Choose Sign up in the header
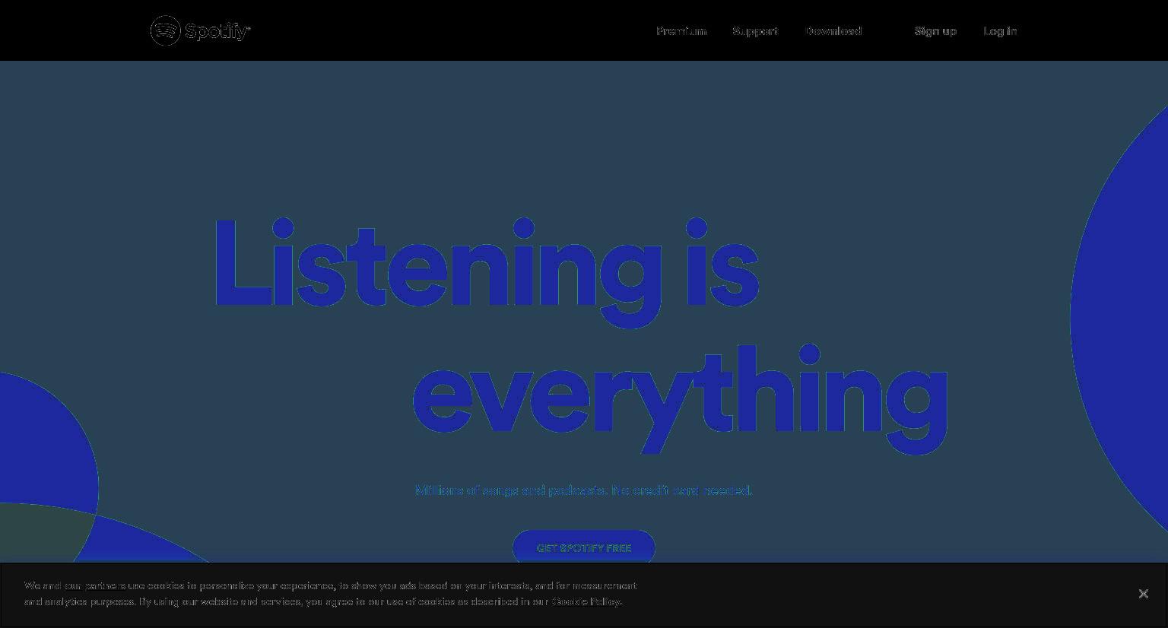 point(935,31)
